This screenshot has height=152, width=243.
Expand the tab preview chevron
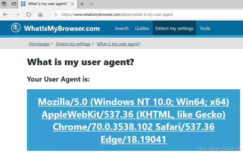[91, 4]
